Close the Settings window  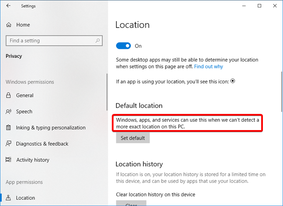coord(275,6)
